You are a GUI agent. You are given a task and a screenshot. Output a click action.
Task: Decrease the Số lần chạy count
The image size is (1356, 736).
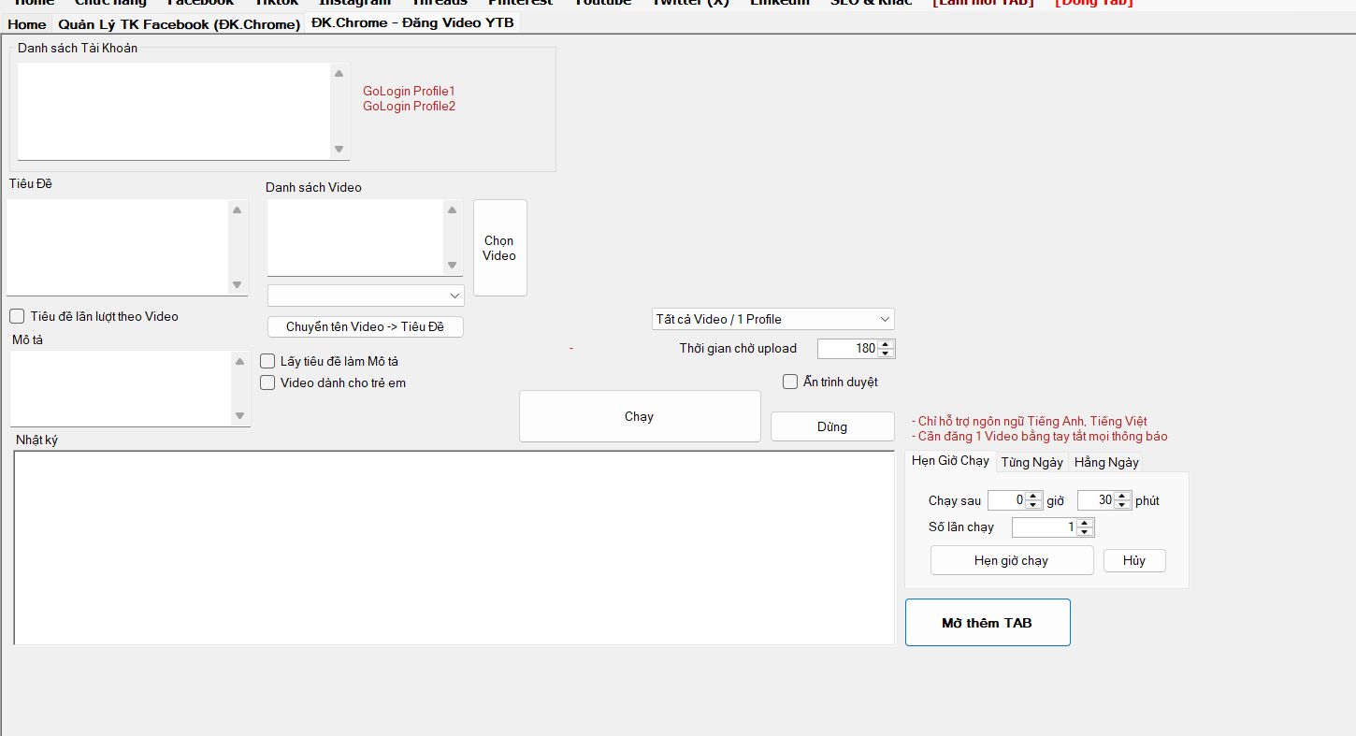(1085, 532)
